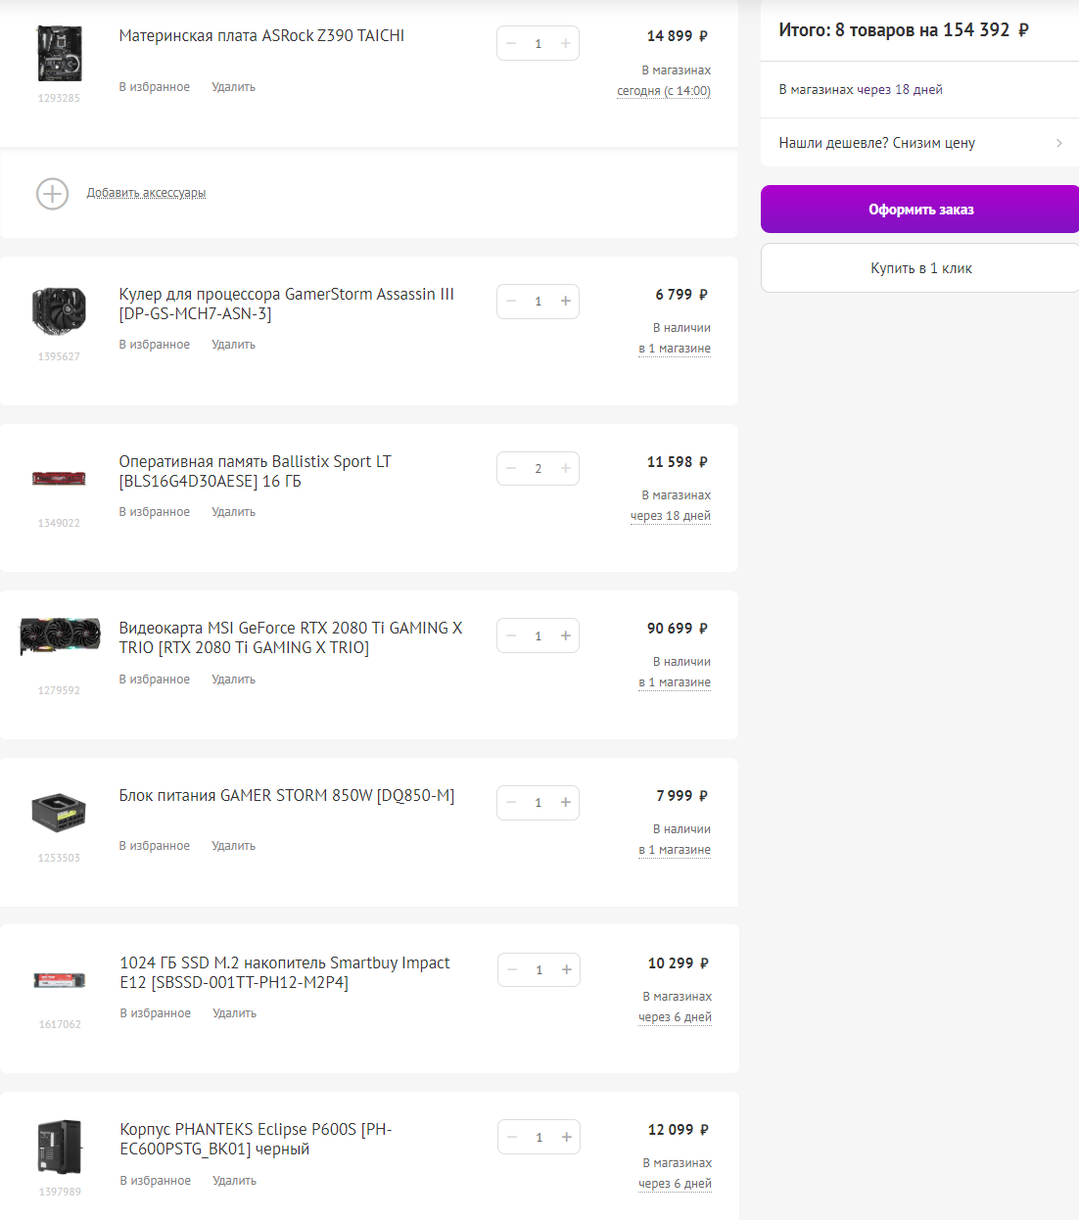Increase quantity of PHANTEKS Eclipse P600S case

point(567,1137)
